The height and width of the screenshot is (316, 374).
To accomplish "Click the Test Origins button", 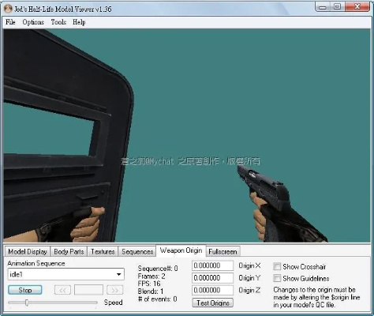I will [x=213, y=303].
